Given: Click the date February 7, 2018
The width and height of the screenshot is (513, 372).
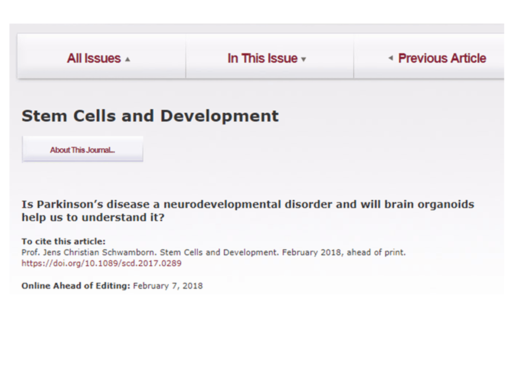Looking at the screenshot, I should coord(168,286).
